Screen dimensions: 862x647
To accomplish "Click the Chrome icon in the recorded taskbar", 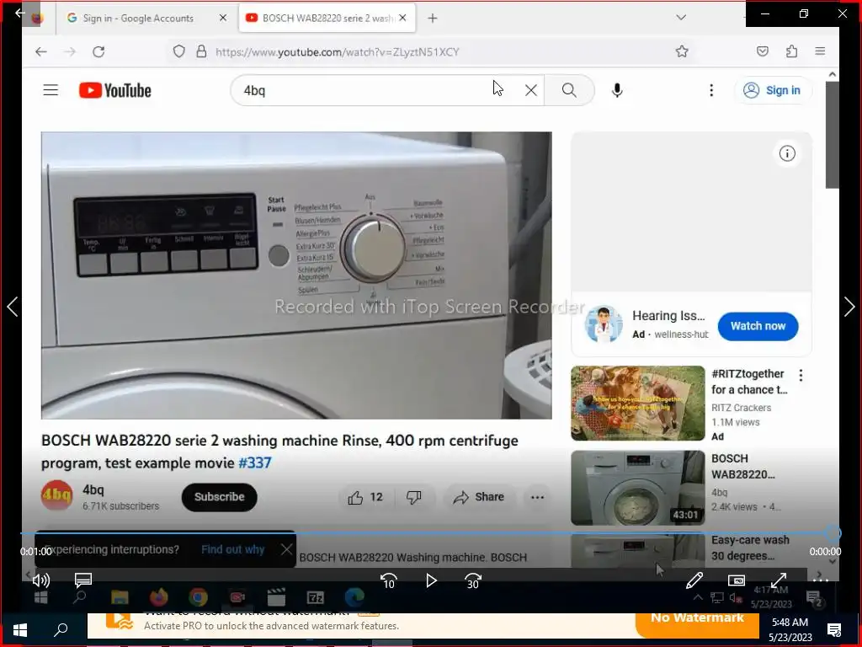I will [198, 597].
